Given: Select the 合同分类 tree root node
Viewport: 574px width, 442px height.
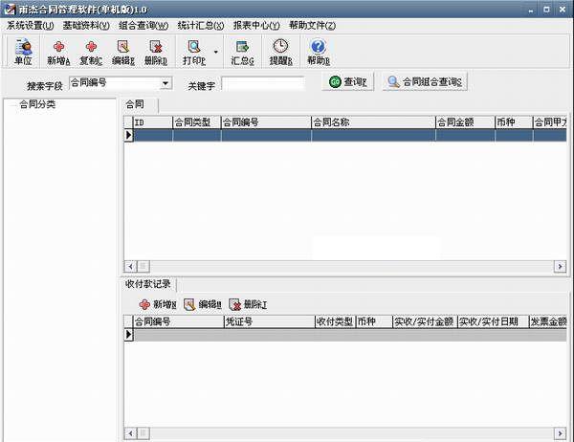Looking at the screenshot, I should point(37,104).
